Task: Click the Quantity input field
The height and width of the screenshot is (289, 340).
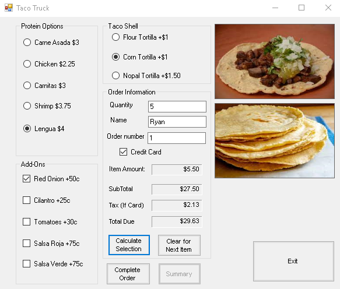Action: tap(177, 107)
